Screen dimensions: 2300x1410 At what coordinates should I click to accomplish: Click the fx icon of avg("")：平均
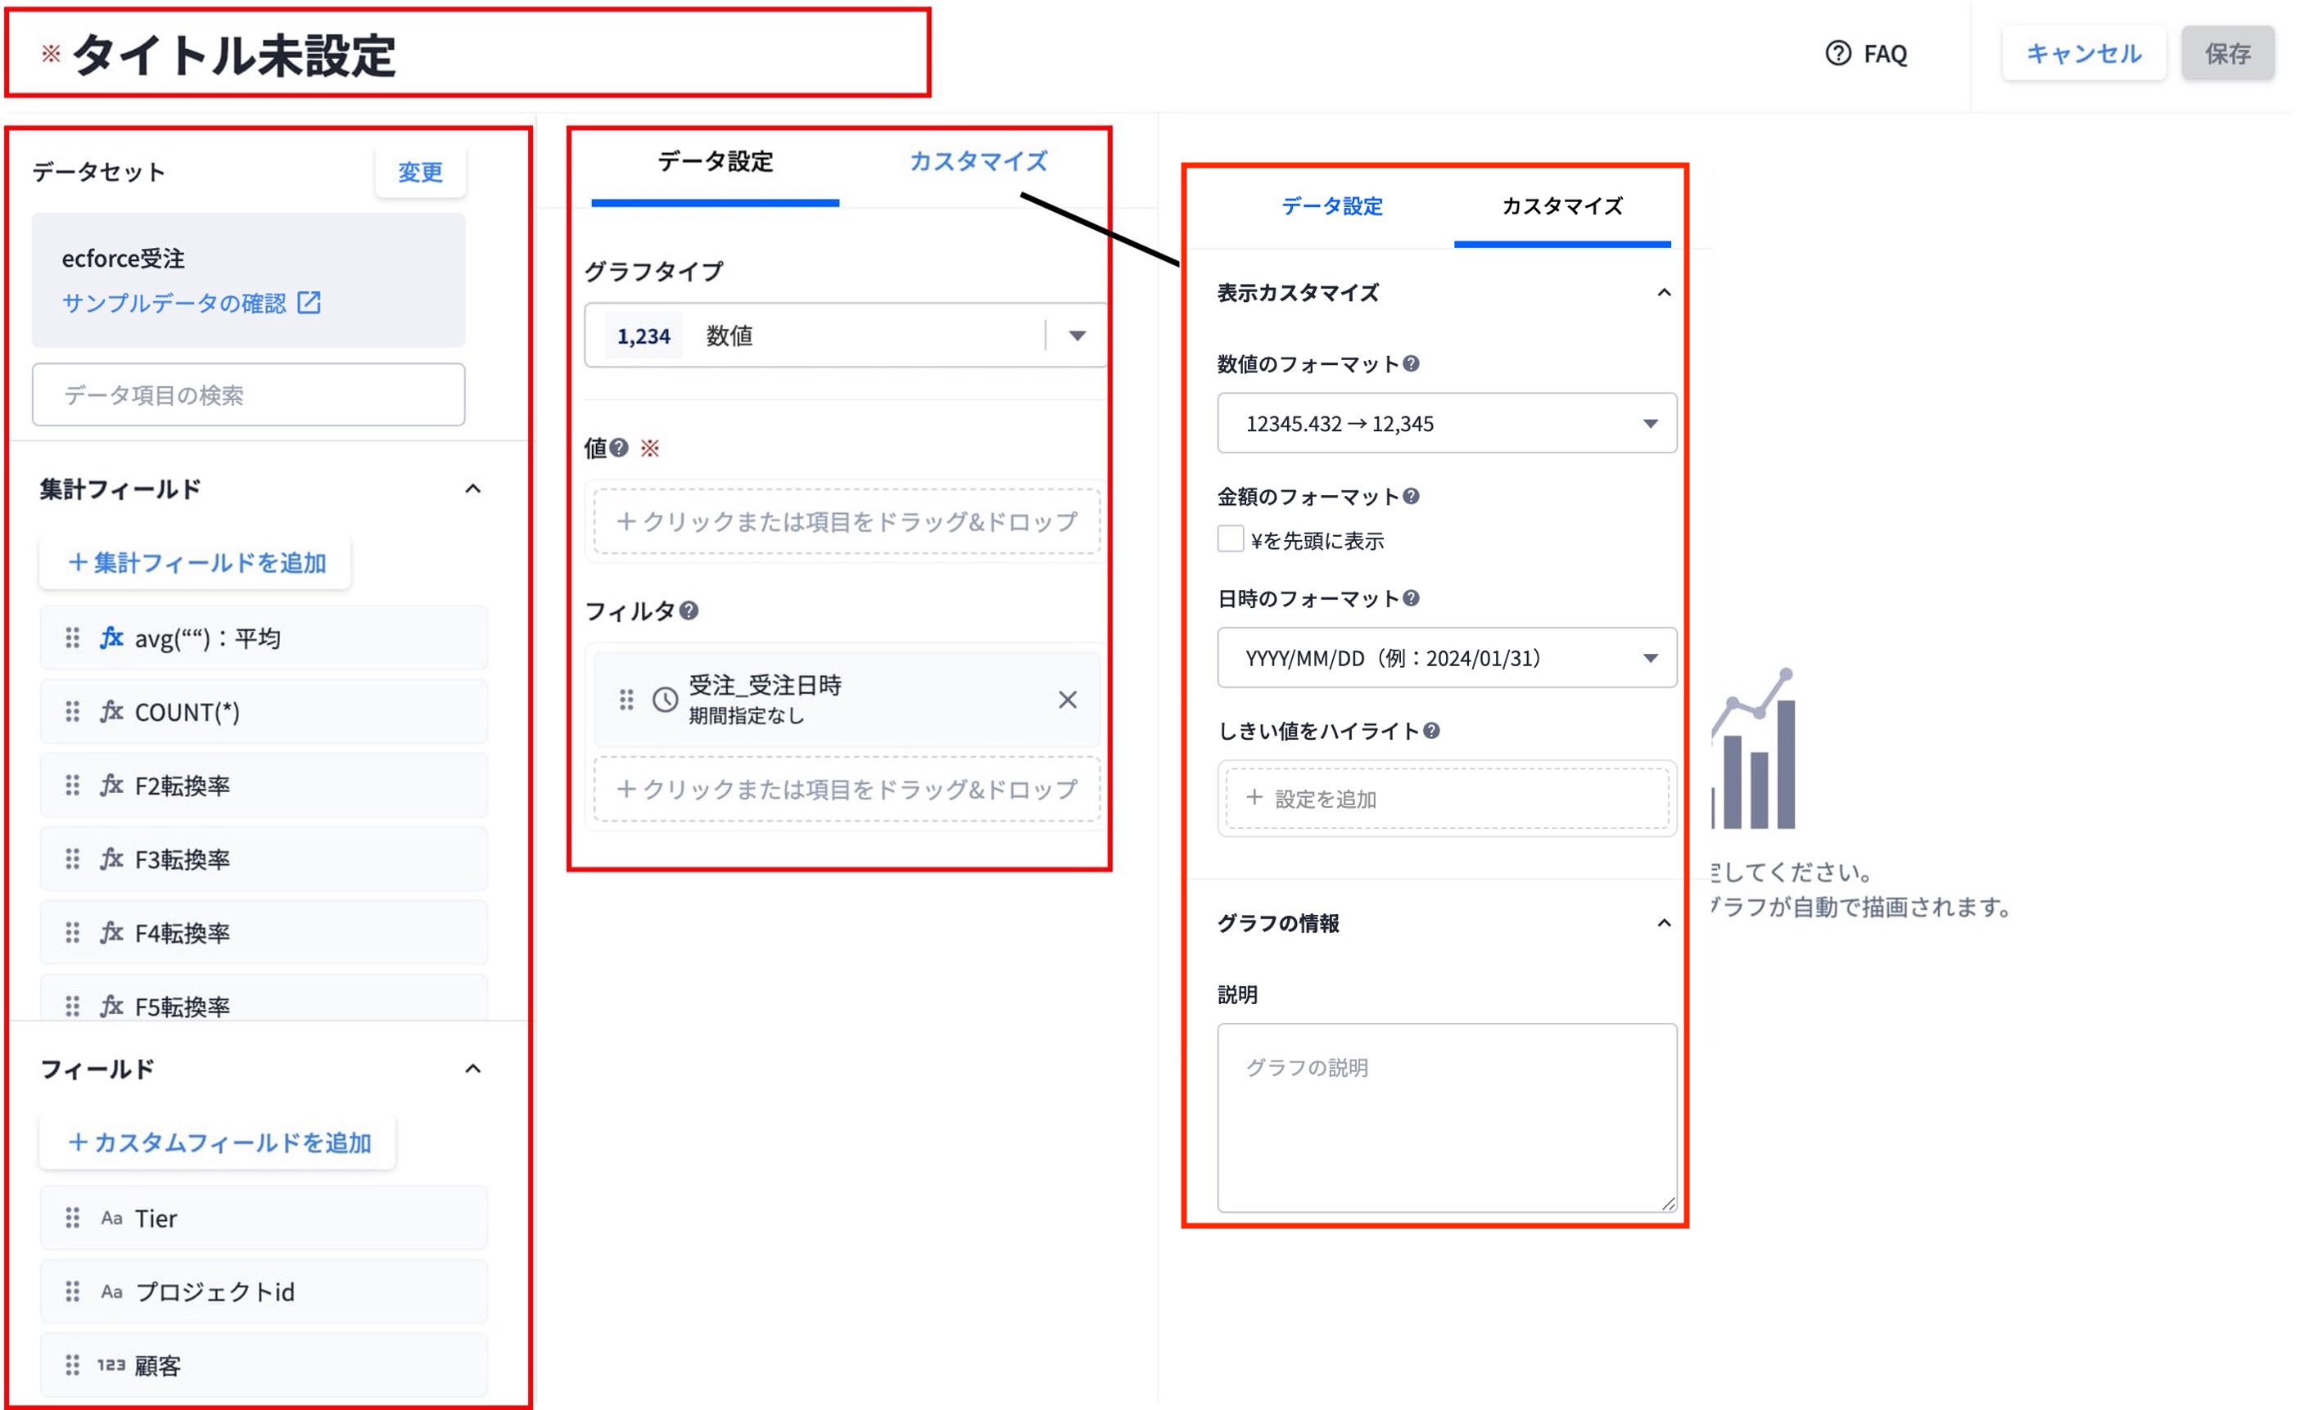[111, 637]
